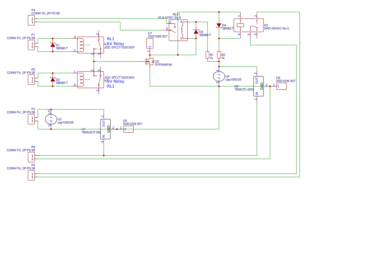Click diode D3 symbol next to RLY1
This screenshot has height=273, width=385.
(196, 32)
